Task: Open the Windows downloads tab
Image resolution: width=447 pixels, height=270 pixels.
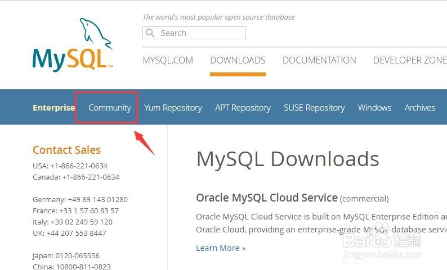Action: pyautogui.click(x=374, y=108)
